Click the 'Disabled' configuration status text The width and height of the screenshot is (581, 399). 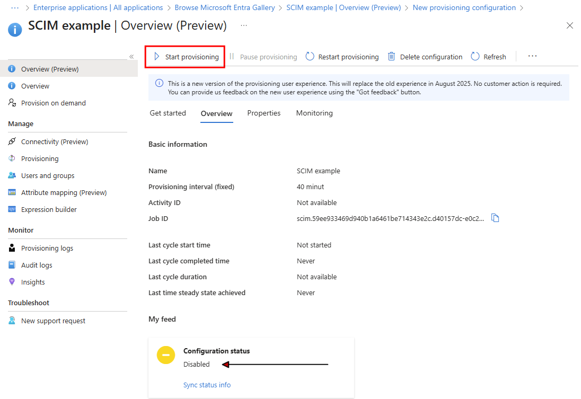(196, 364)
